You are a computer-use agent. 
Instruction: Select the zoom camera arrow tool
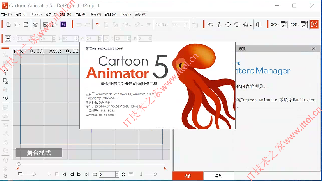[219, 24]
